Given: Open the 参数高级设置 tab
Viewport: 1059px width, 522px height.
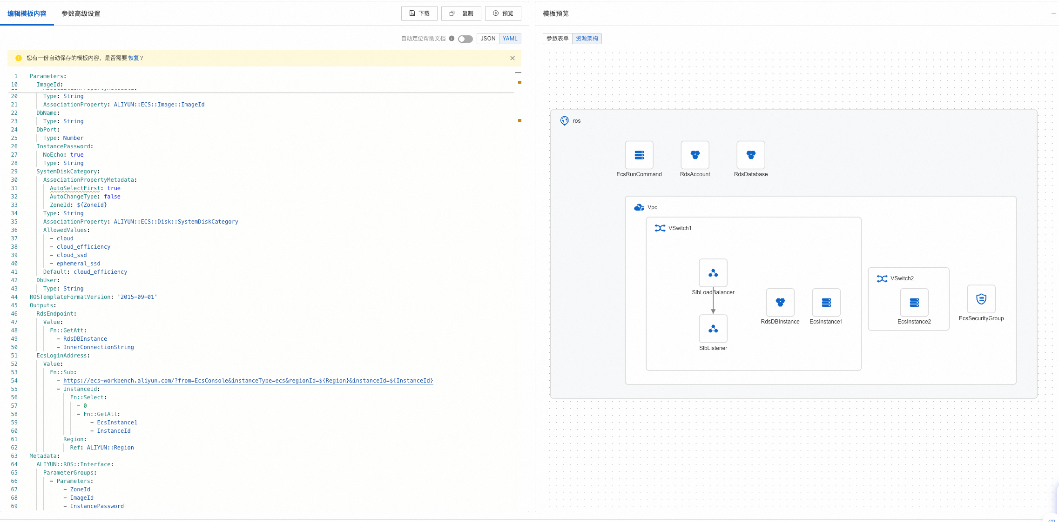Looking at the screenshot, I should tap(81, 13).
